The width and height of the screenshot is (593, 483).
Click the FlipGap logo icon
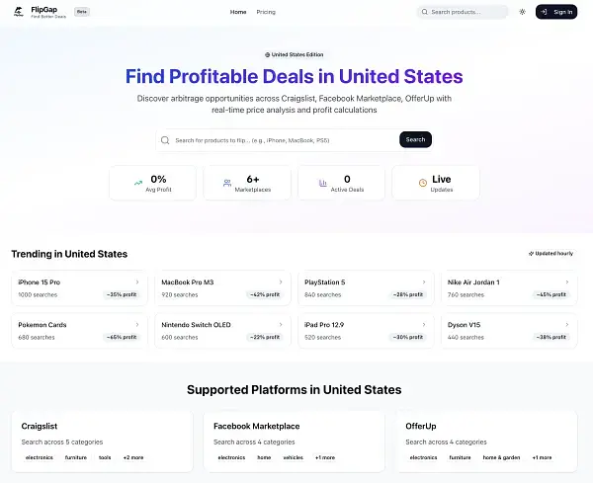pos(18,12)
